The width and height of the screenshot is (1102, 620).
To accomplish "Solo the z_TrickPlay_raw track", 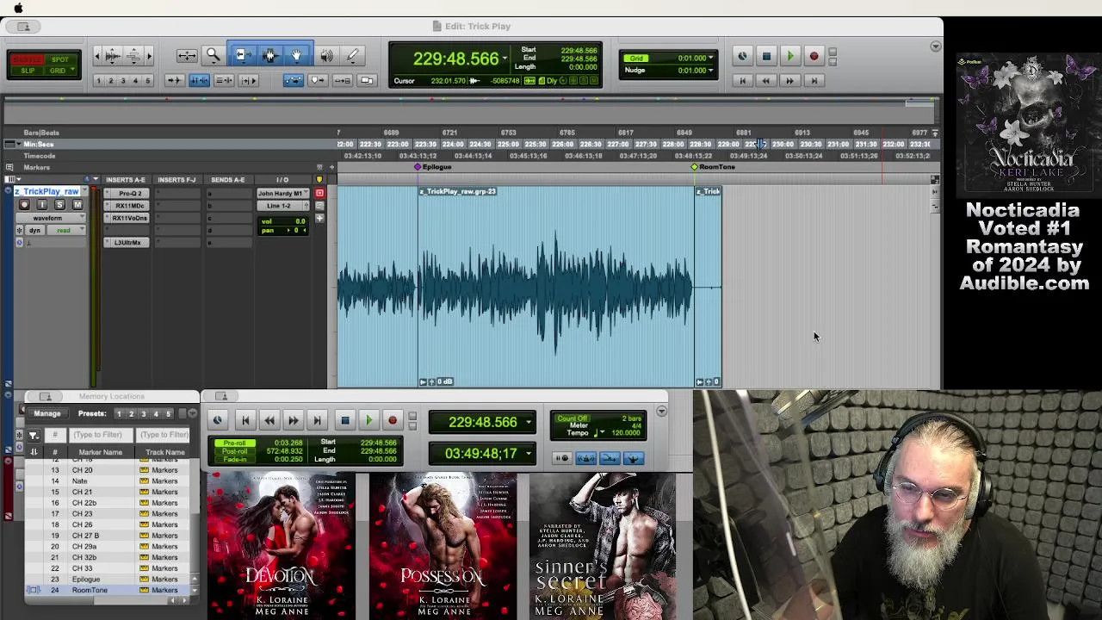I will (59, 205).
